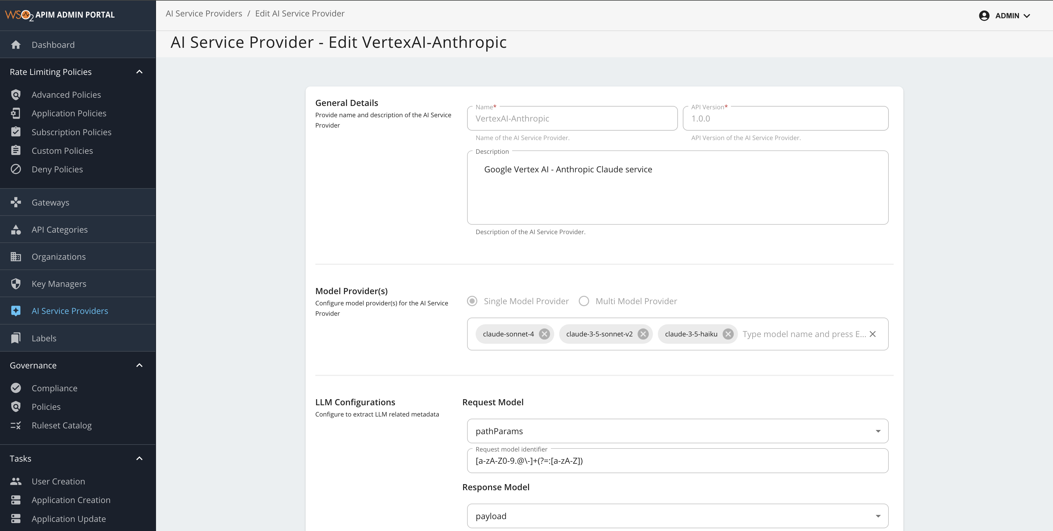Screen dimensions: 1053x531
Task: Collapse the Governance section
Action: pyautogui.click(x=139, y=365)
